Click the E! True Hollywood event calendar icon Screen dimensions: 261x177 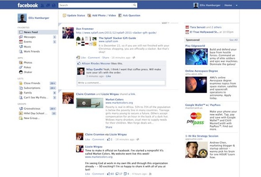(x=187, y=32)
